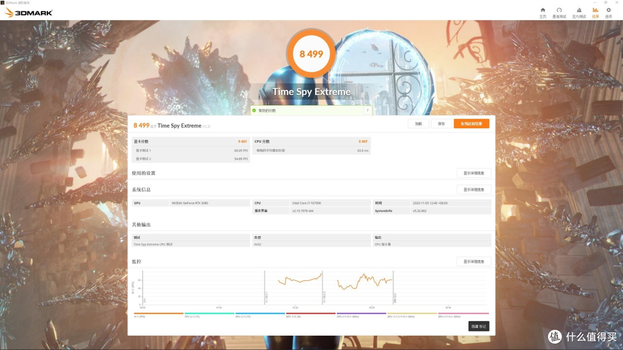623x350 pixels.
Task: Toggle the orange frame rate (FPS) legend
Action: [159, 315]
